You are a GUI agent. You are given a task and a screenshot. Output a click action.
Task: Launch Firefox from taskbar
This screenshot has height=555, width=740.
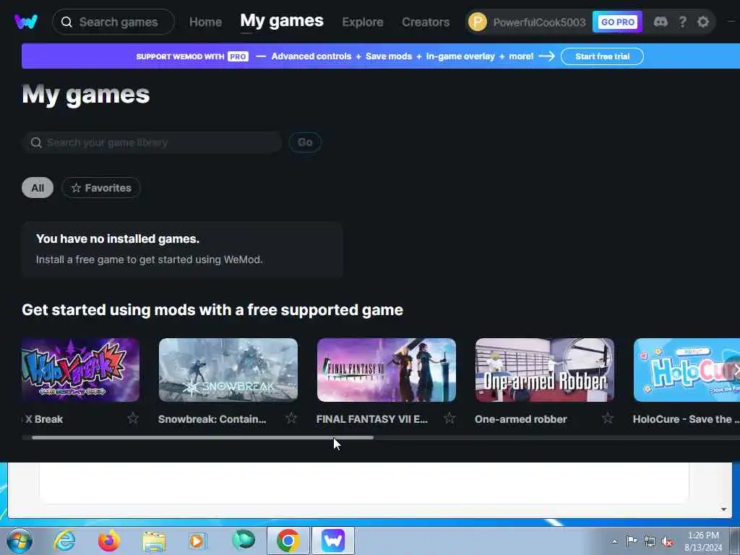pos(109,541)
